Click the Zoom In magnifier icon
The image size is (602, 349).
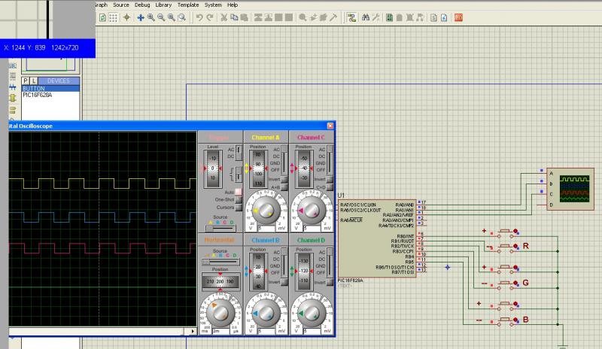coord(151,17)
